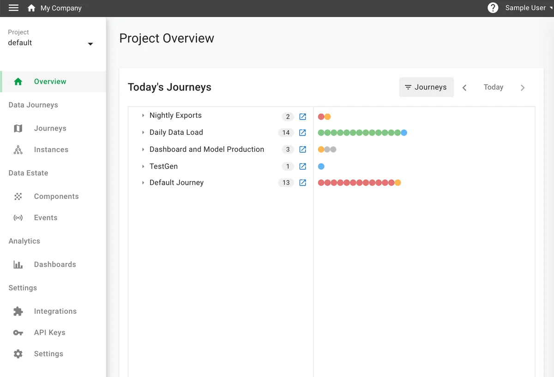Viewport: 554px width, 377px height.
Task: Toggle the Journeys filter button
Action: pos(426,87)
